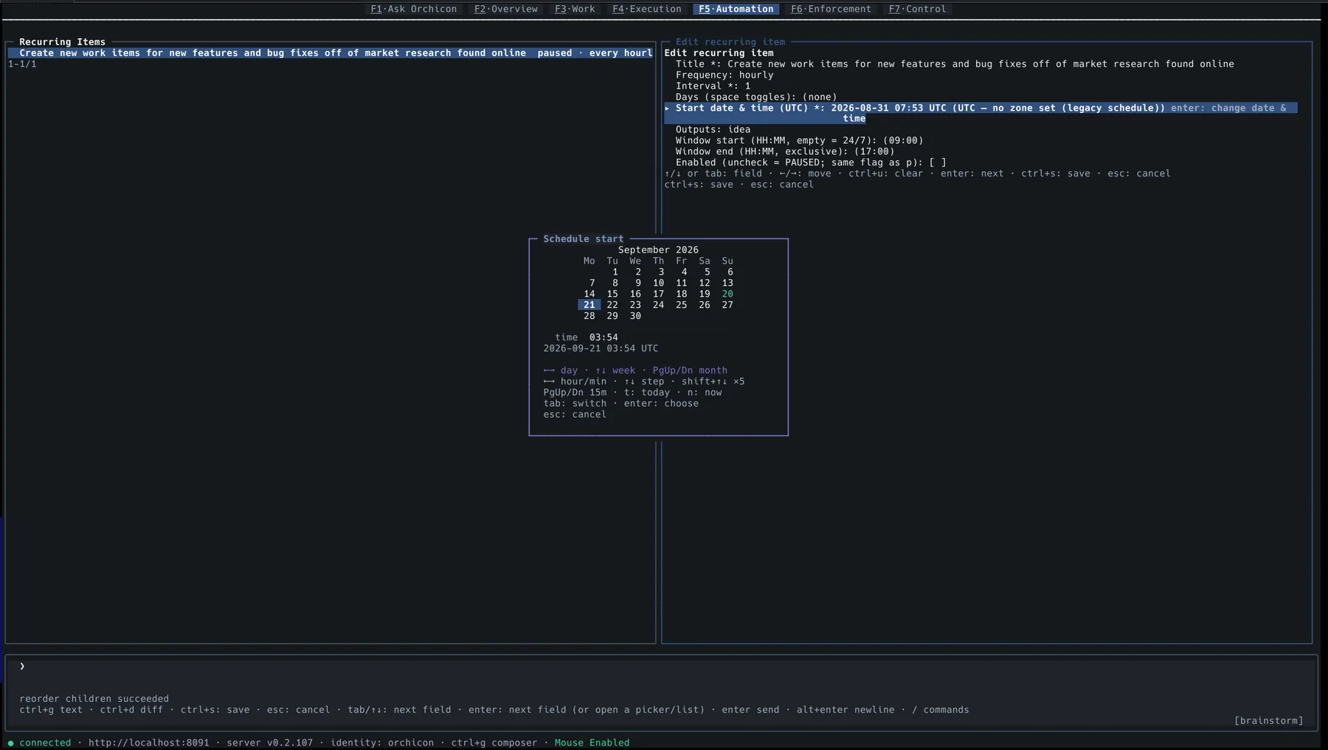Screen dimensions: 1328x750
Task: Click the time value 03:54
Action: pyautogui.click(x=604, y=338)
